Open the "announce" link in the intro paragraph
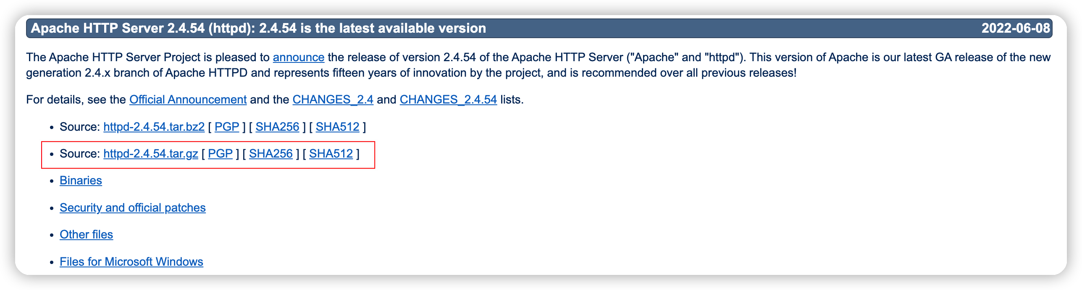Viewport: 1082px width, 290px height. click(298, 57)
